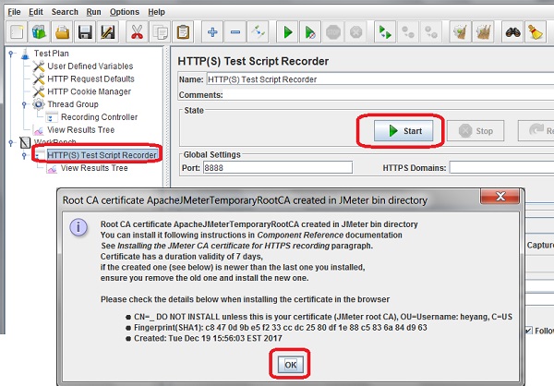
Task: Click the HTTPS Domains input field
Action: pos(501,167)
